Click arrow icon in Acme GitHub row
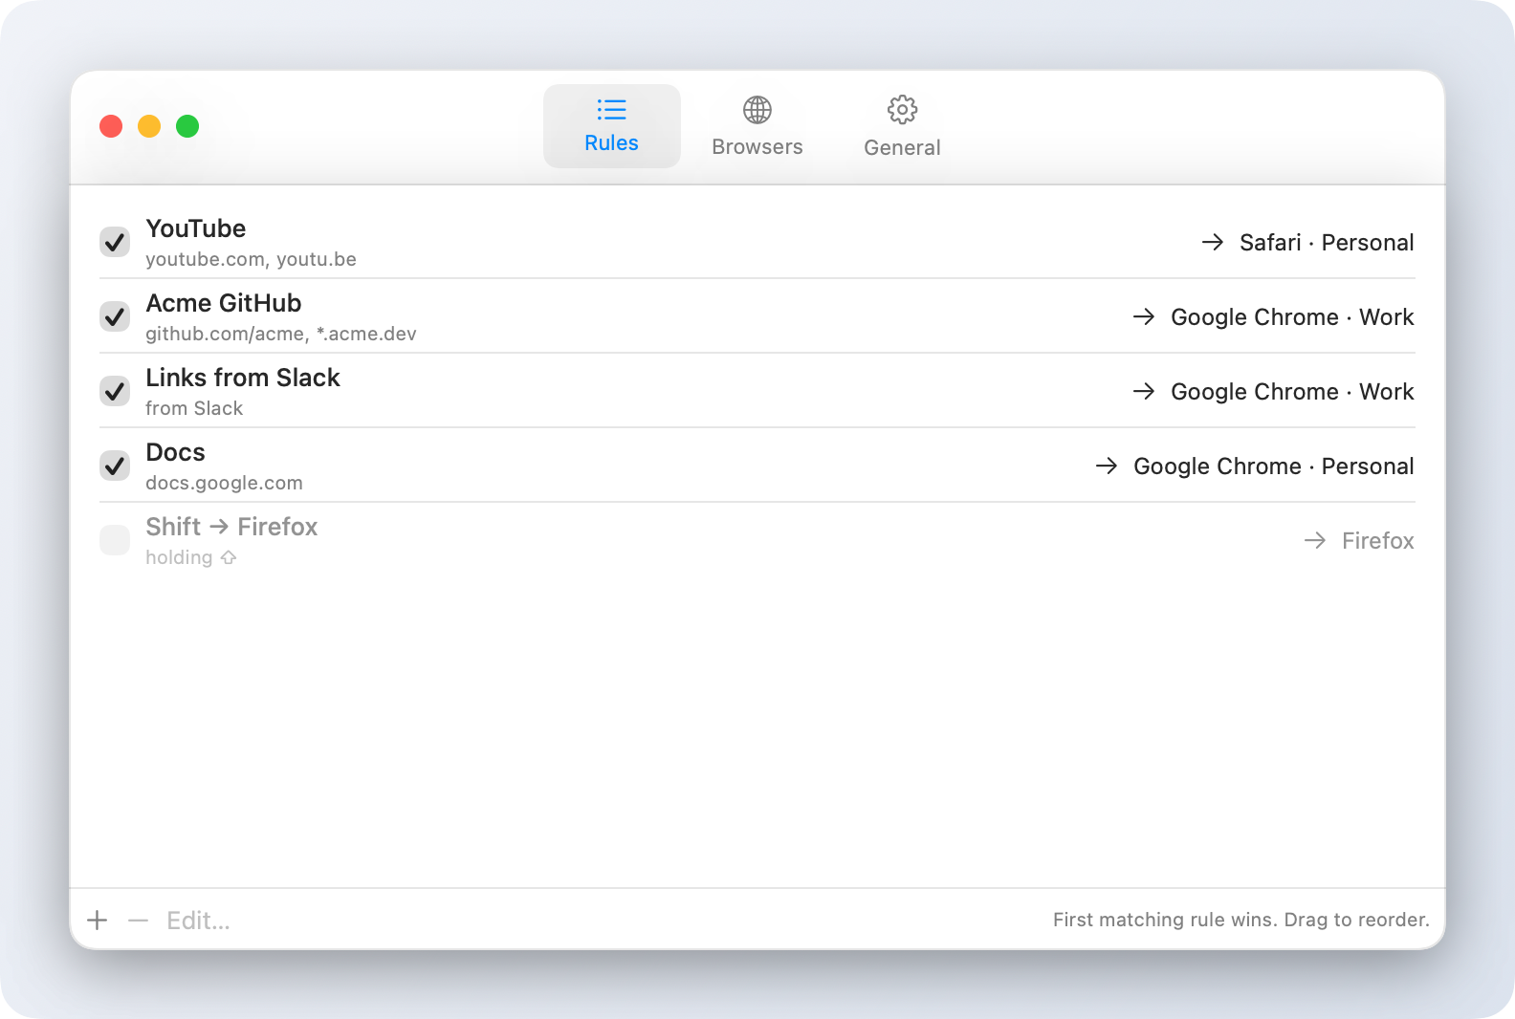1515x1019 pixels. coord(1144,316)
